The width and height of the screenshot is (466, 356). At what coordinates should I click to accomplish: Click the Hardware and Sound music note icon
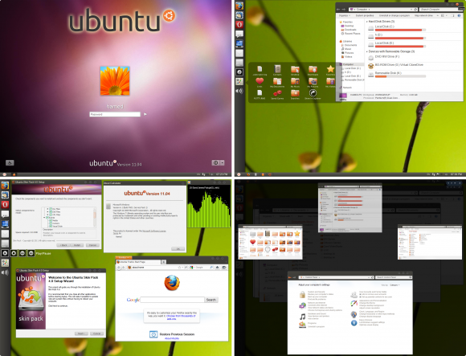tap(302, 317)
